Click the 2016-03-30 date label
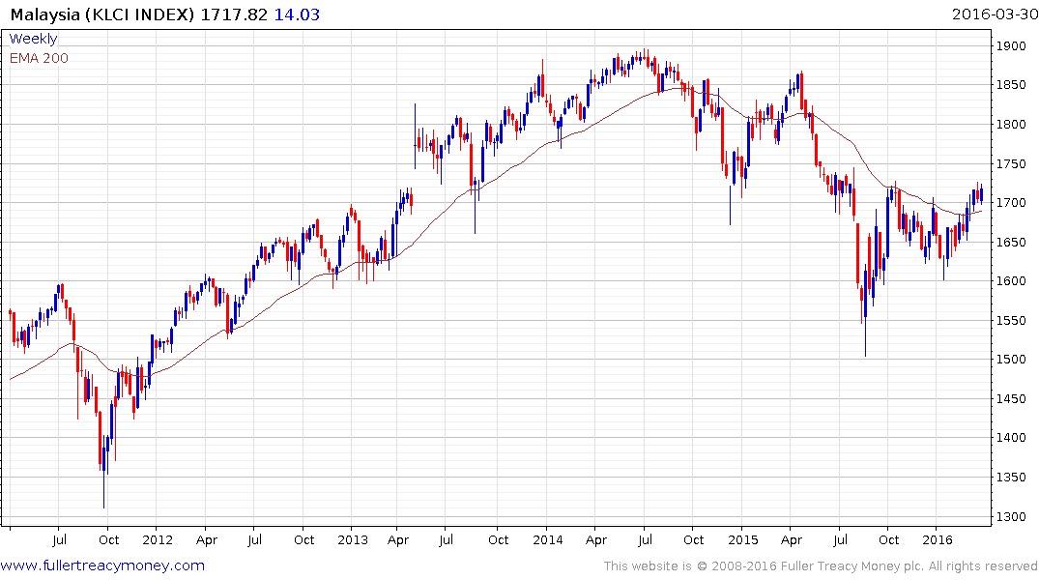1039x580 pixels. pyautogui.click(x=995, y=14)
